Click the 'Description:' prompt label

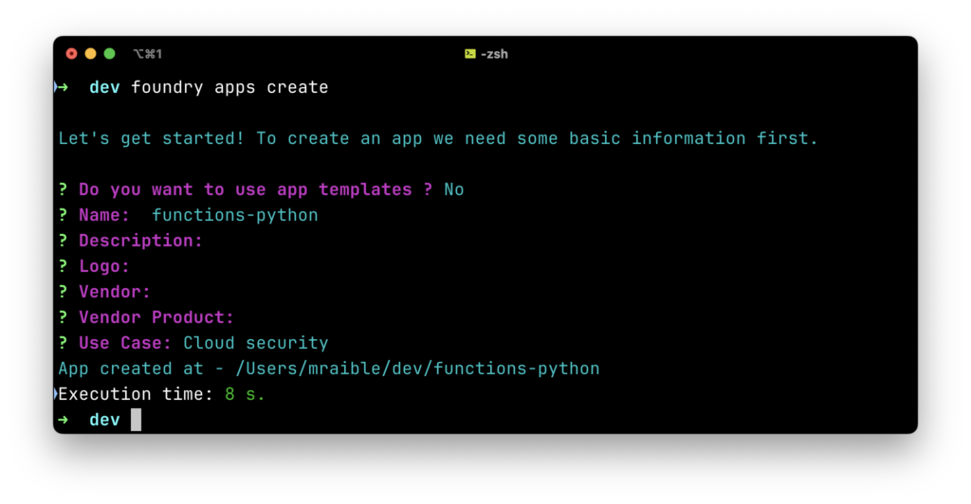pyautogui.click(x=140, y=241)
